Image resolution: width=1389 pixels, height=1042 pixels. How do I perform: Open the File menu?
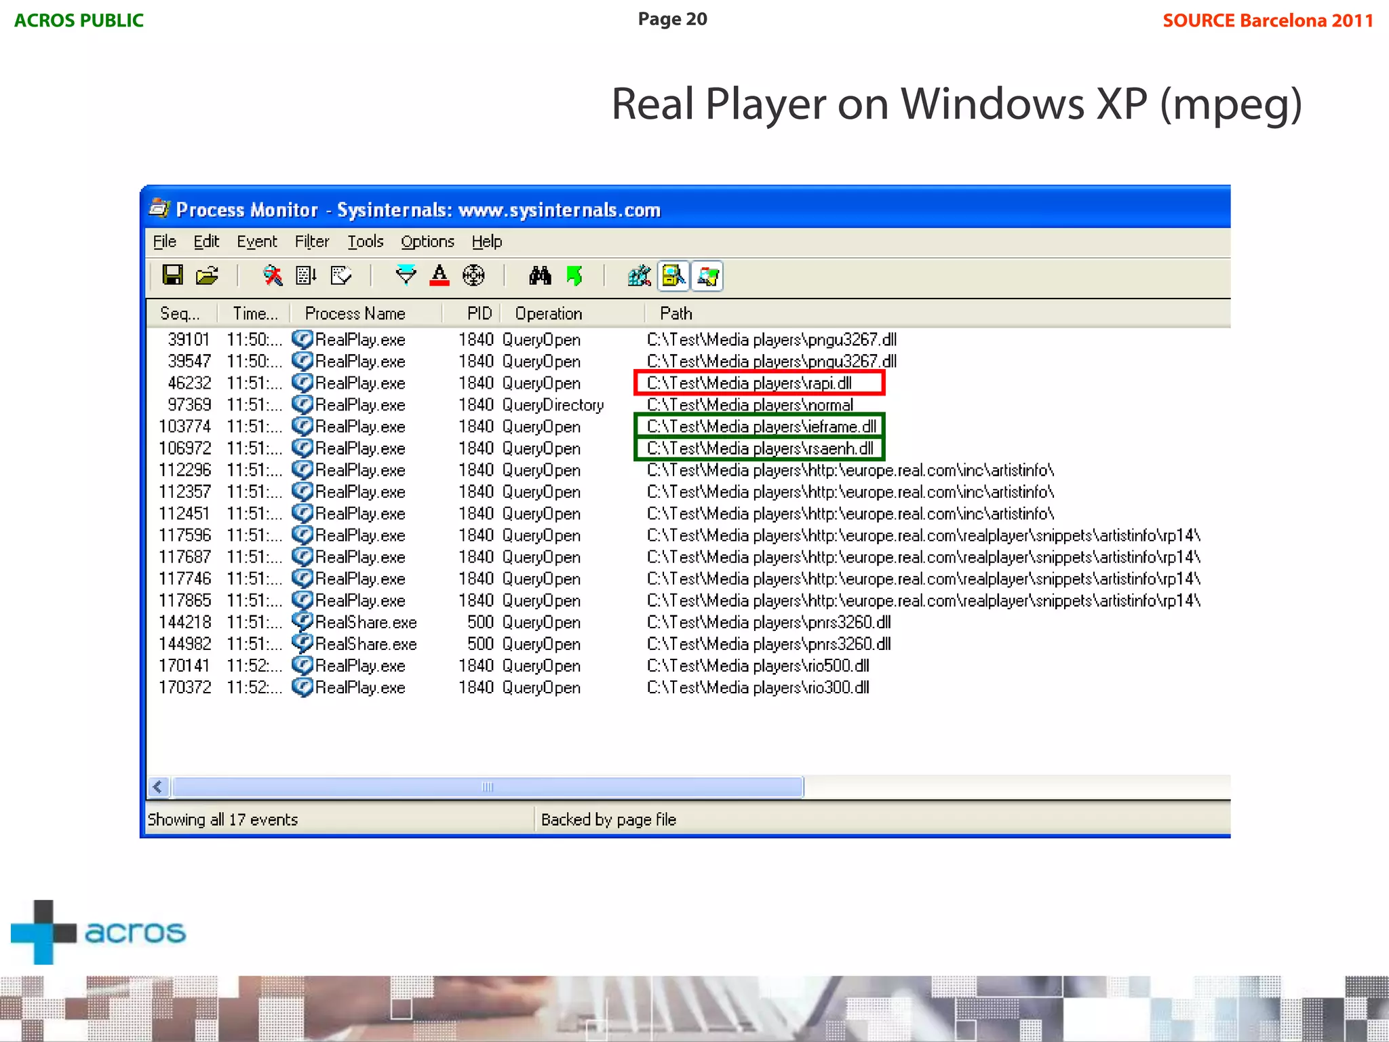point(164,242)
